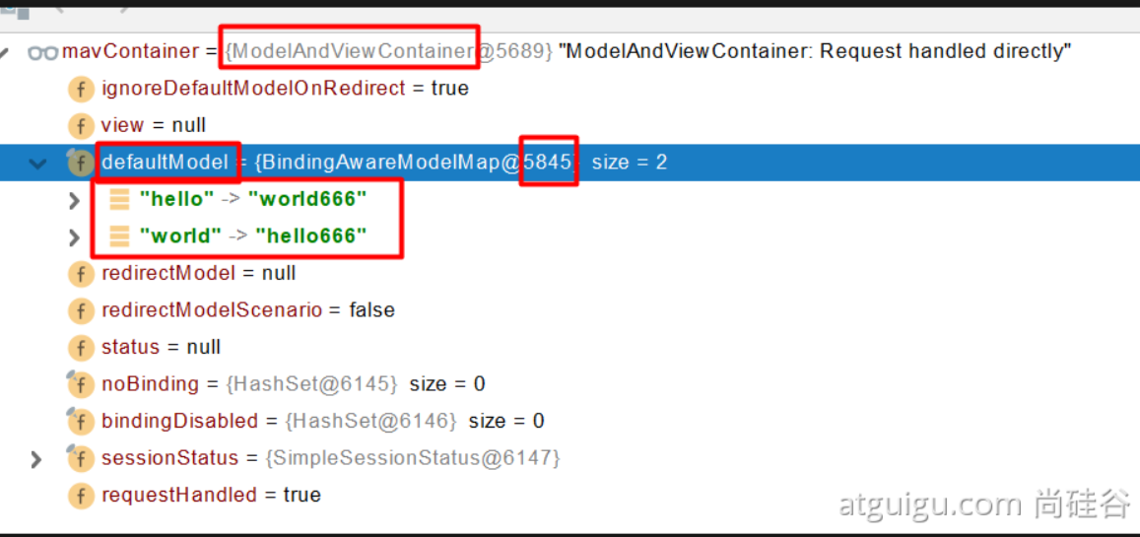Click field icon beside status = null
Image resolution: width=1140 pixels, height=537 pixels.
(x=82, y=348)
